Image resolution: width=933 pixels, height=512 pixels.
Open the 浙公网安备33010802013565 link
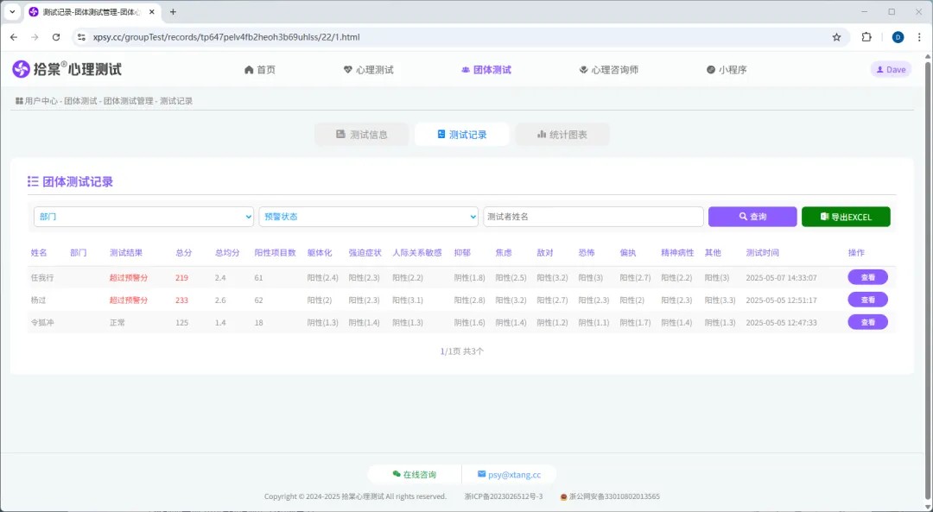(610, 496)
